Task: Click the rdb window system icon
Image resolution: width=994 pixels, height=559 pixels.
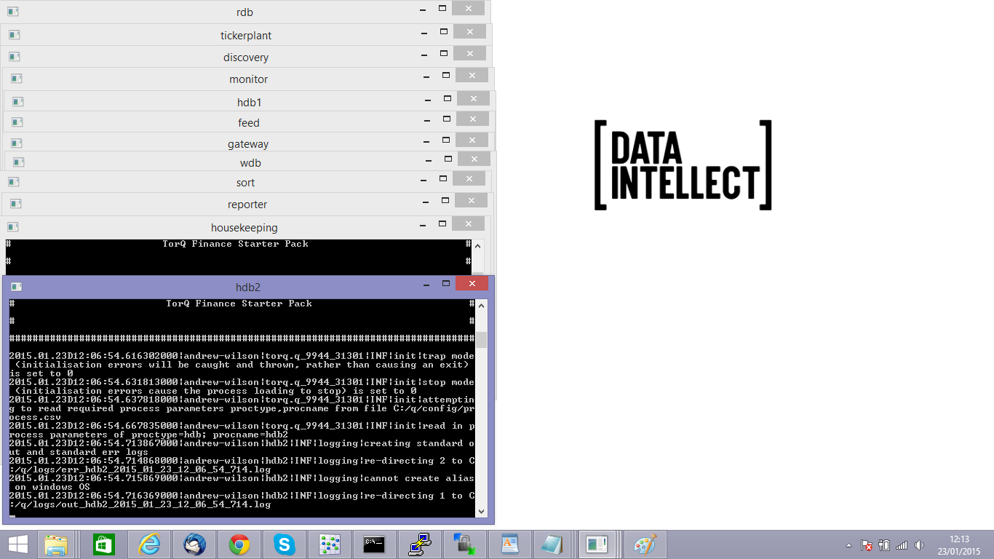Action: (12, 12)
